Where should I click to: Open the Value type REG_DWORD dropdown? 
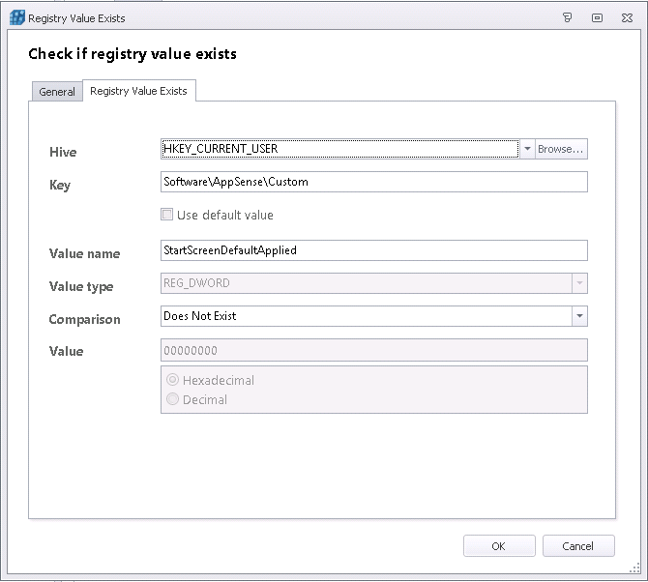579,284
